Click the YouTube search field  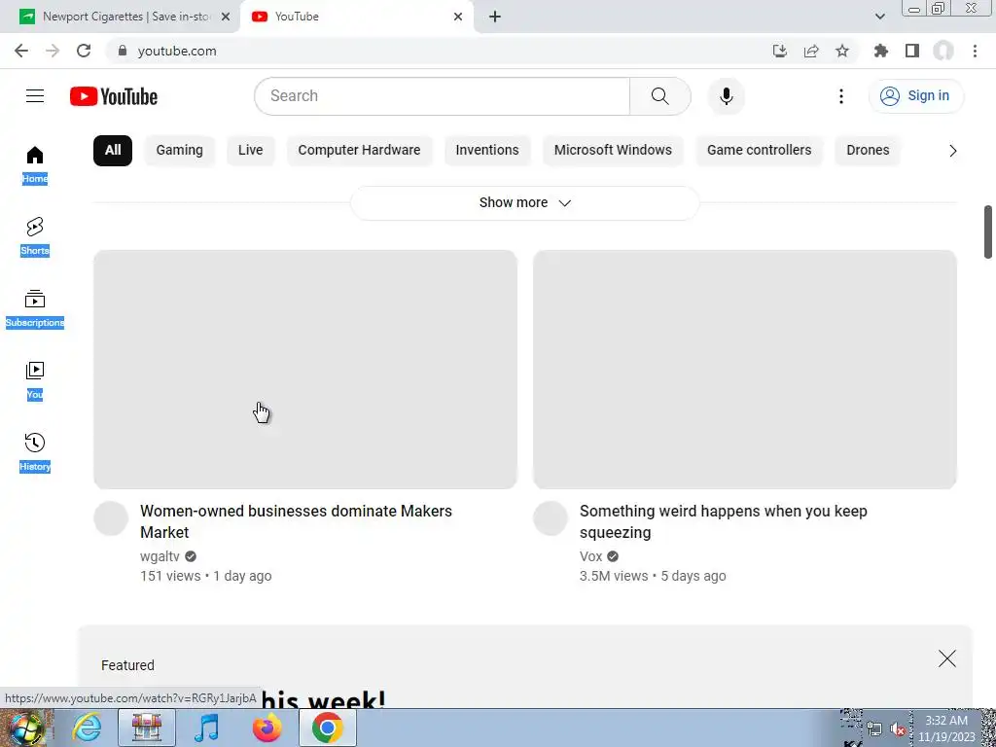[443, 96]
